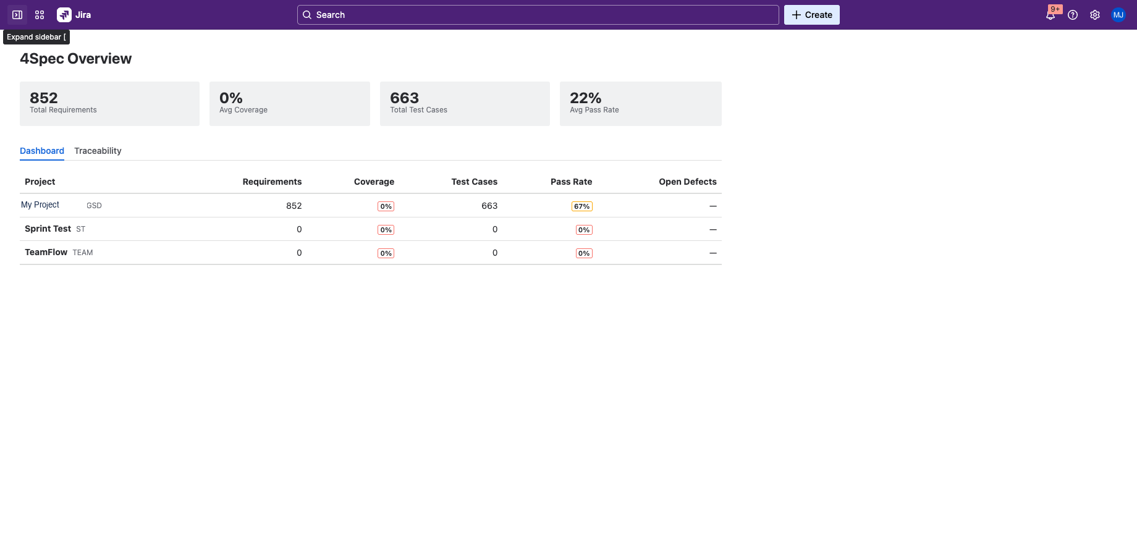This screenshot has width=1137, height=556.
Task: Switch to the Traceability tab
Action: (98, 151)
